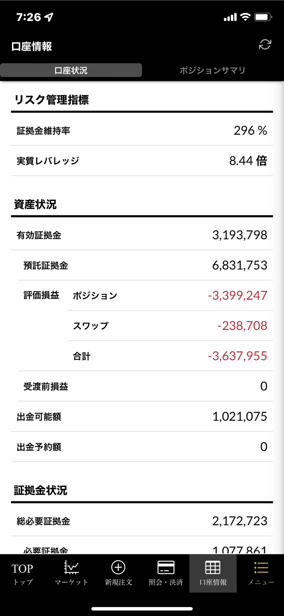This screenshot has width=284, height=616.
Task: Switch to the 口座状況 tab
Action: (x=71, y=70)
